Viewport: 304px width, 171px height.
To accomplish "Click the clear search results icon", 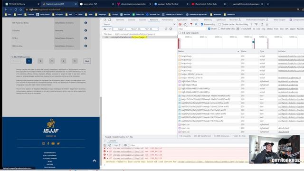I will tap(171, 29).
